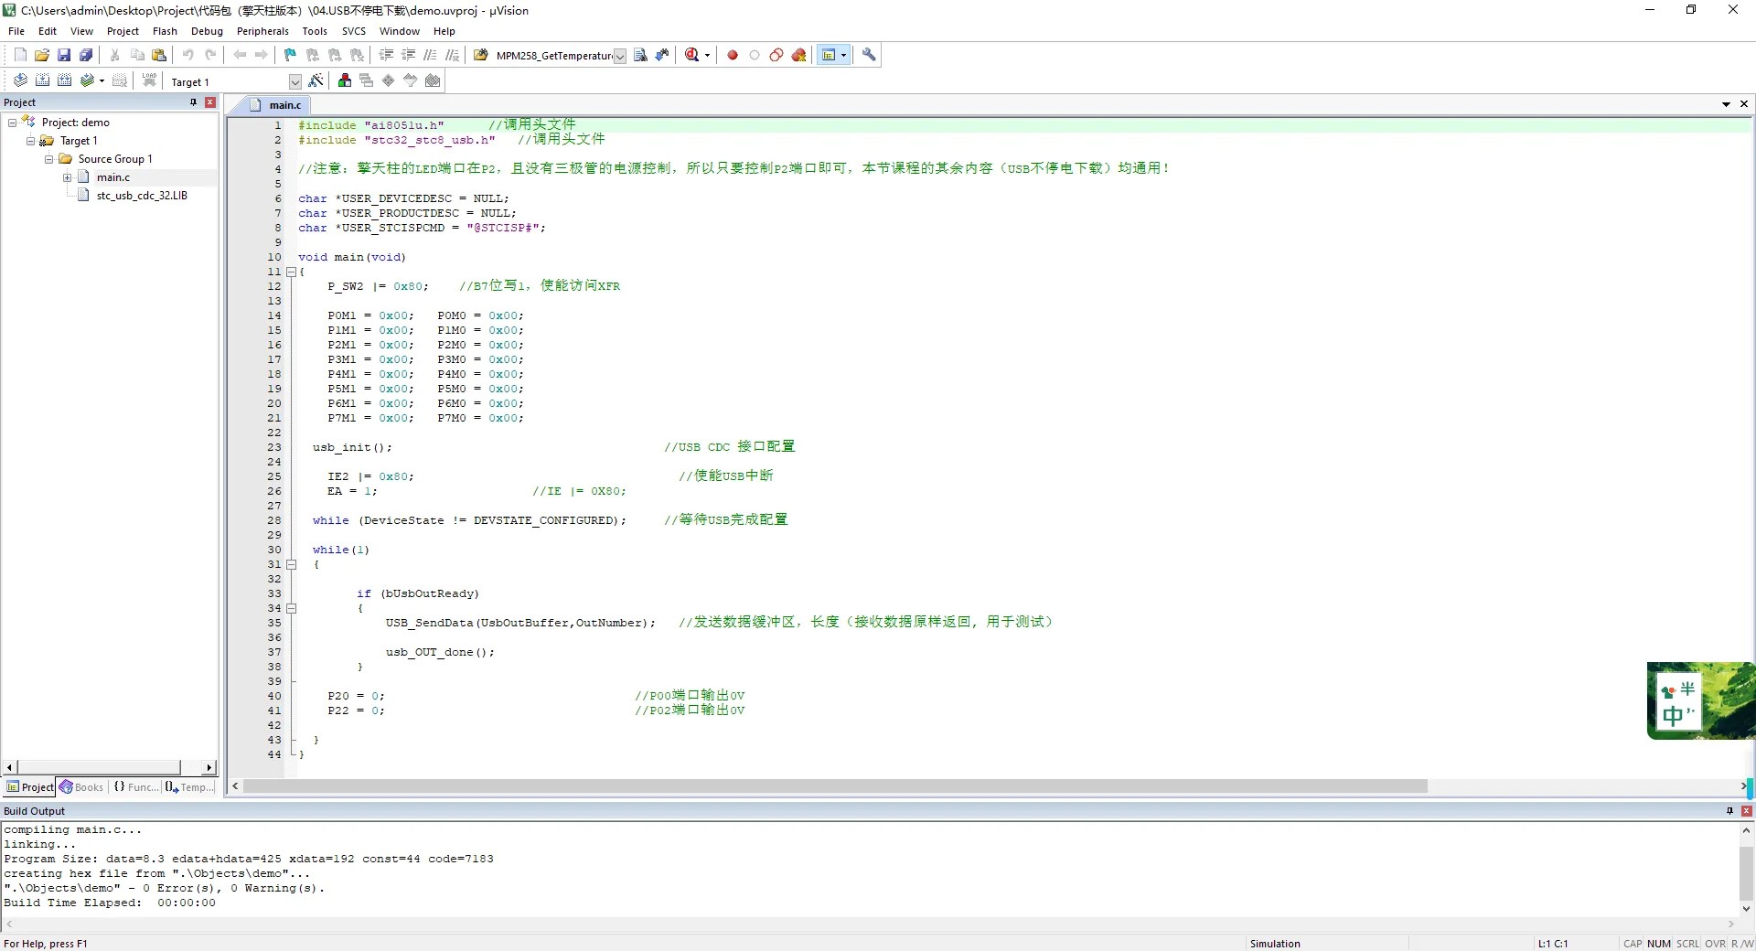Image resolution: width=1756 pixels, height=951 pixels.
Task: Build the target files
Action: click(42, 80)
